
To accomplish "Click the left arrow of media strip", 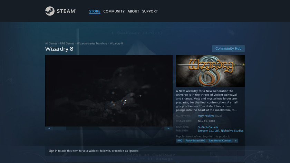I will click(49, 128).
